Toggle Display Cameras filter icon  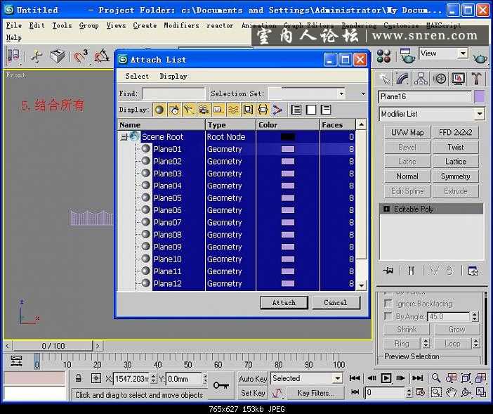pyautogui.click(x=204, y=110)
